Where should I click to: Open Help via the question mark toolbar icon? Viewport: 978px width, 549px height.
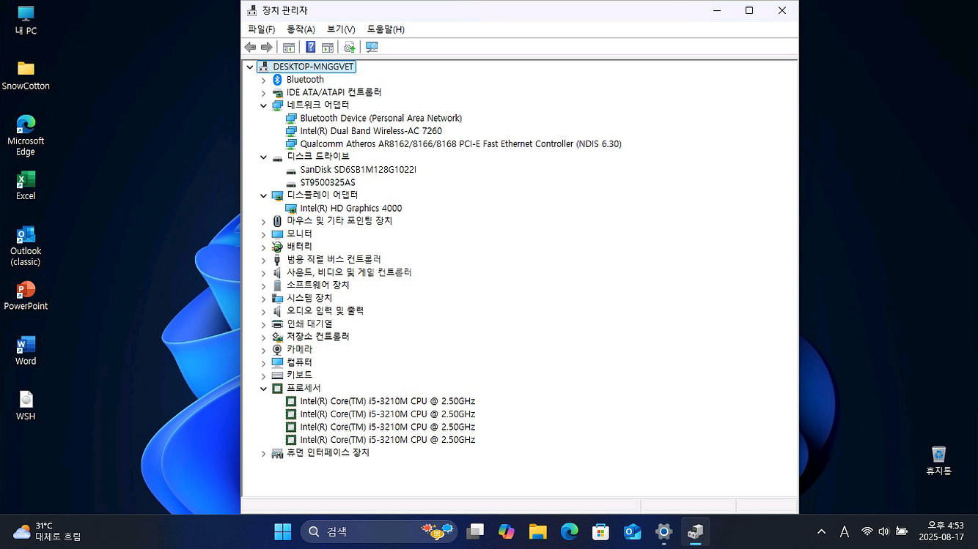point(310,47)
